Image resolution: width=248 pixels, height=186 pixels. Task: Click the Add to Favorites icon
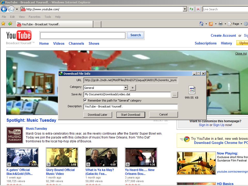10,24
